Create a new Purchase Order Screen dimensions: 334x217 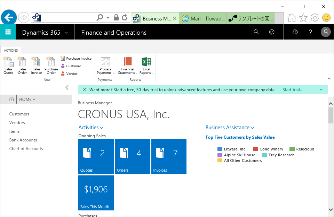51,66
